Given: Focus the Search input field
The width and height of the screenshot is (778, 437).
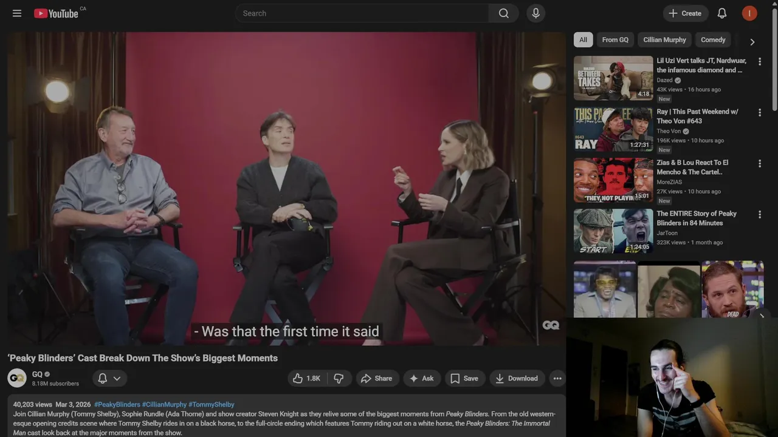Looking at the screenshot, I should click(362, 13).
